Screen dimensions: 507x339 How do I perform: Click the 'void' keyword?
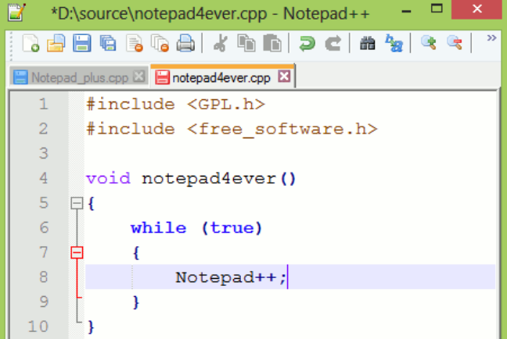108,178
